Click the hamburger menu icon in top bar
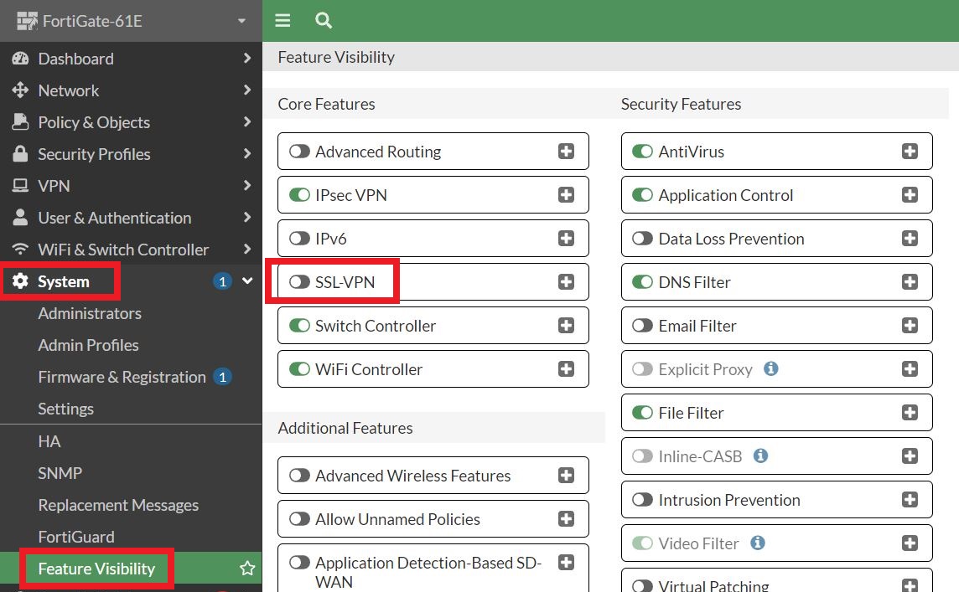959x592 pixels. [283, 21]
